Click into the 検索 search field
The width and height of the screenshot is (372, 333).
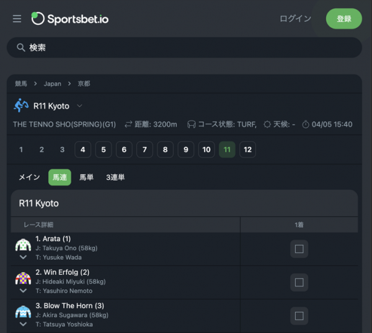pos(184,48)
